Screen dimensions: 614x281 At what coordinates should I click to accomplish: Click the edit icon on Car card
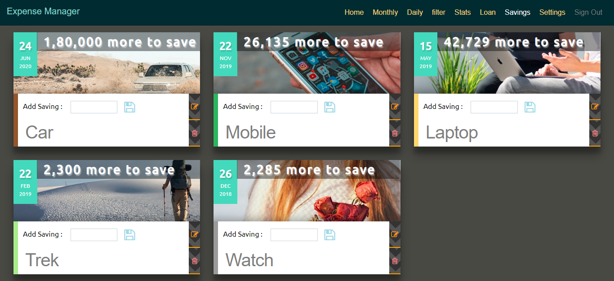tap(195, 107)
